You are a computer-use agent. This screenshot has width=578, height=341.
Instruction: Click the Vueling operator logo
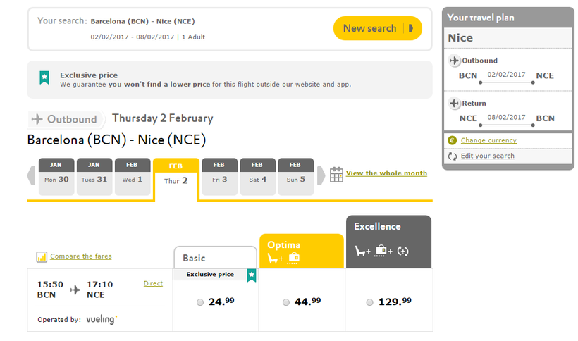click(102, 319)
